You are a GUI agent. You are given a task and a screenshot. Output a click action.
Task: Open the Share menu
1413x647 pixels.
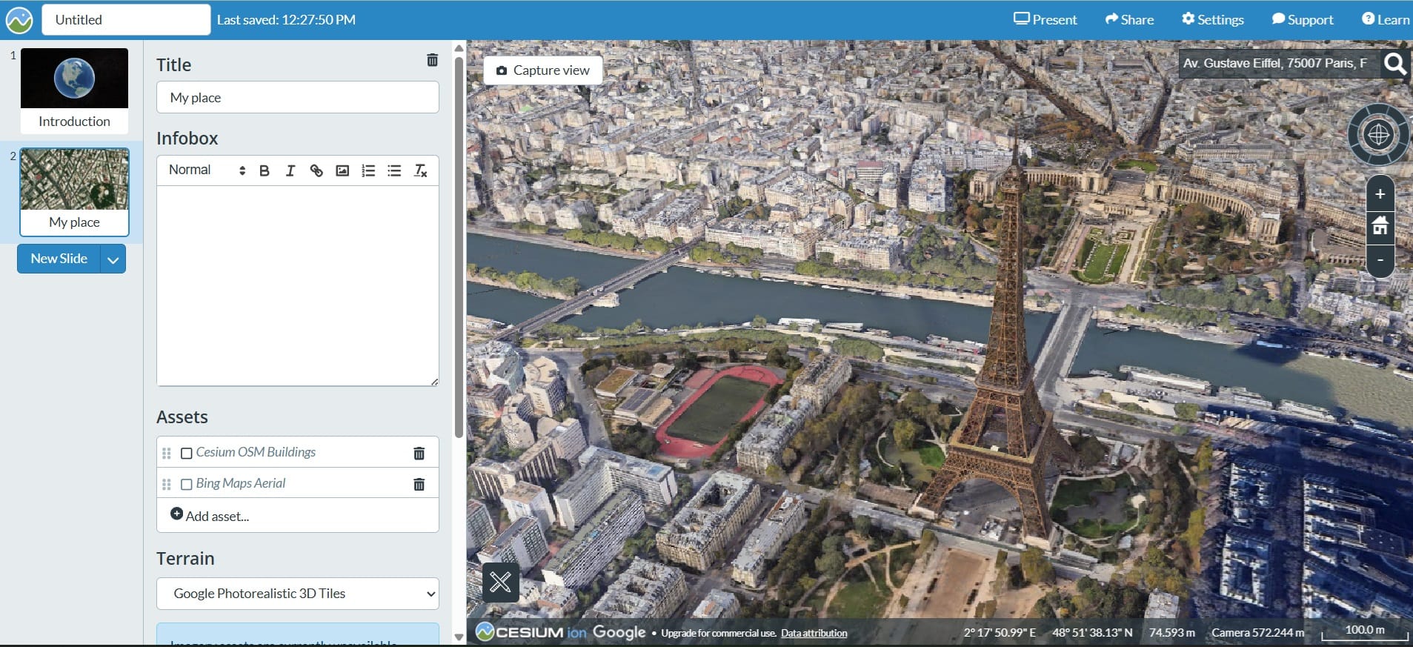1129,19
